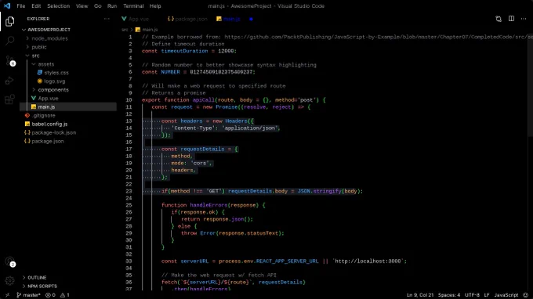Open the Extensions view
This screenshot has width=533, height=299.
10,99
